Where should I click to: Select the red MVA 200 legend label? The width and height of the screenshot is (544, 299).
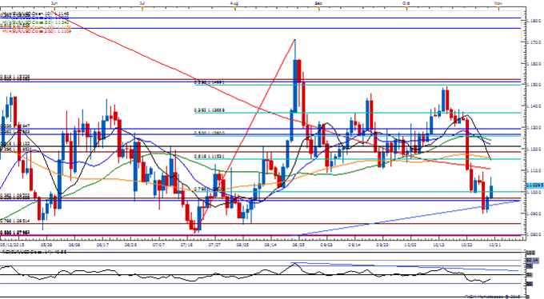[37, 31]
